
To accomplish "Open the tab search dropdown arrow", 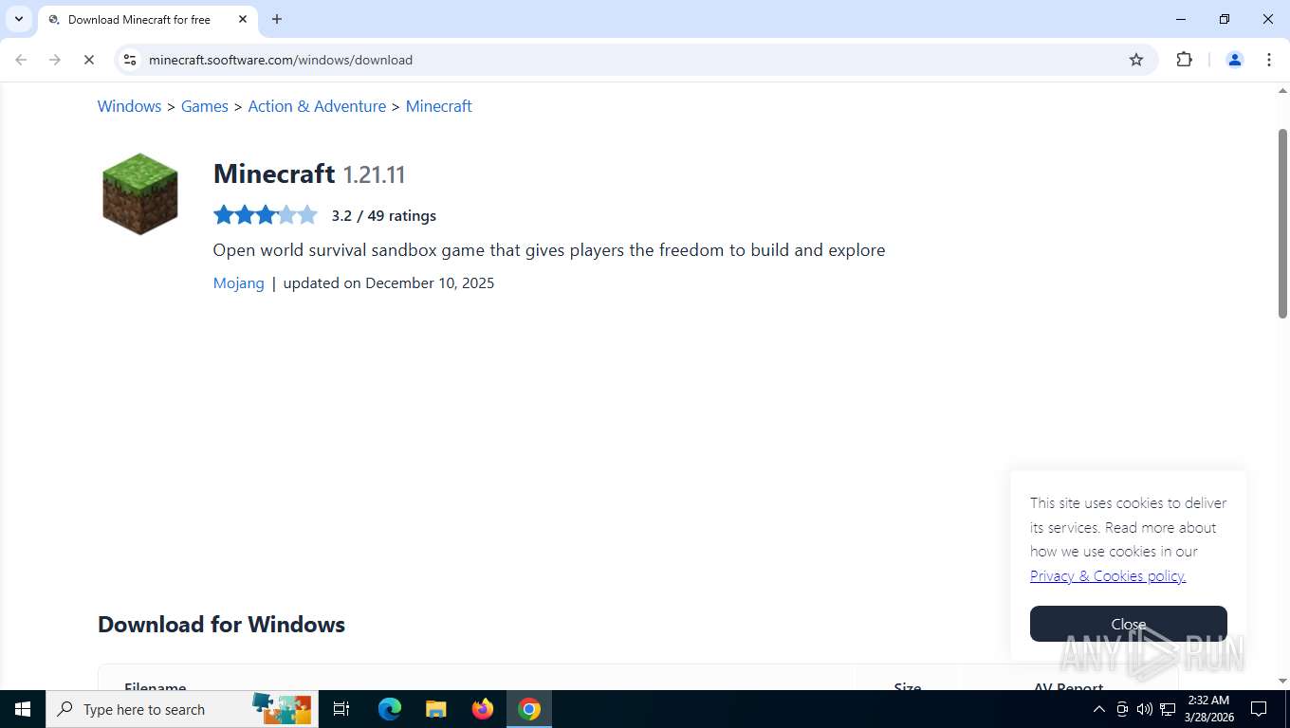I will [x=19, y=19].
